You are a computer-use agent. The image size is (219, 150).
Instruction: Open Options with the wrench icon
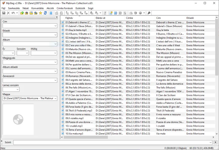click(x=149, y=13)
